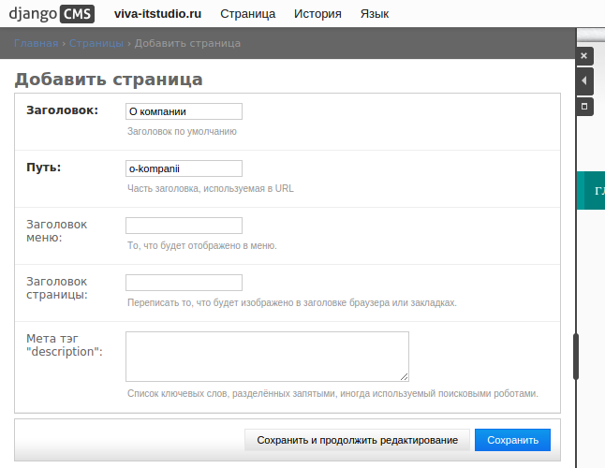Maximize side frame with square icon
The width and height of the screenshot is (605, 468).
pos(584,106)
